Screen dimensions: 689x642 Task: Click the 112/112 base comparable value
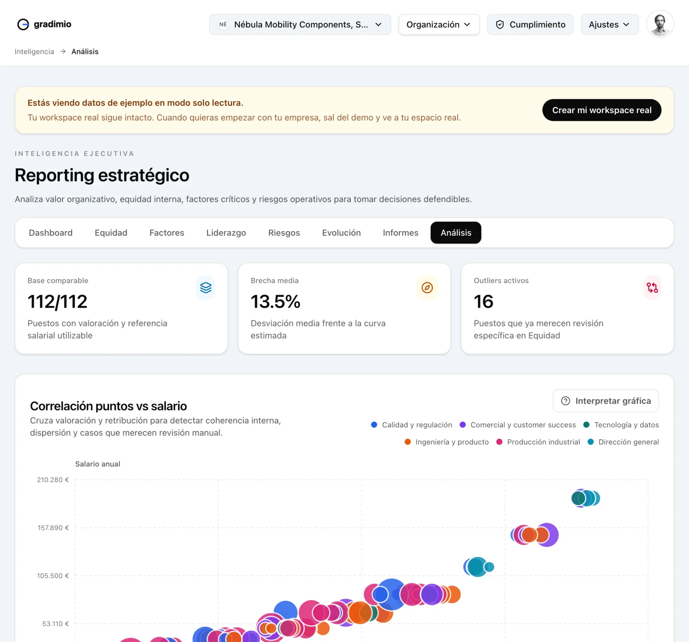(x=57, y=302)
